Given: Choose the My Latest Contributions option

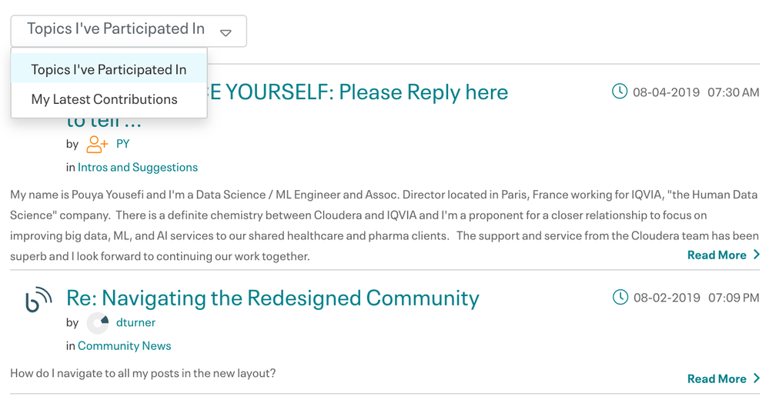Looking at the screenshot, I should pyautogui.click(x=104, y=99).
